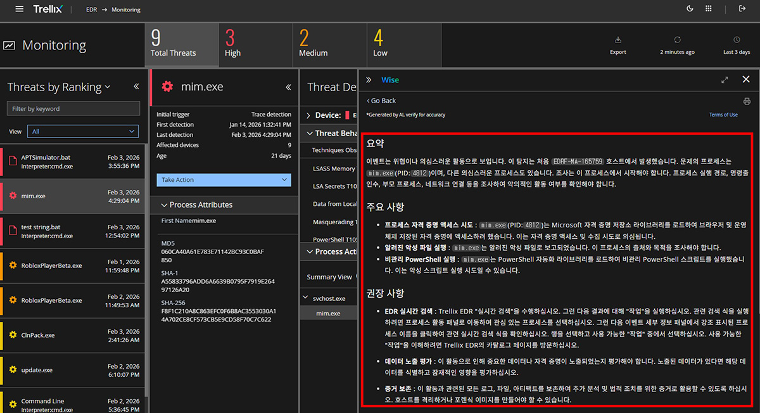Select the test string.bat threat row

73,231
